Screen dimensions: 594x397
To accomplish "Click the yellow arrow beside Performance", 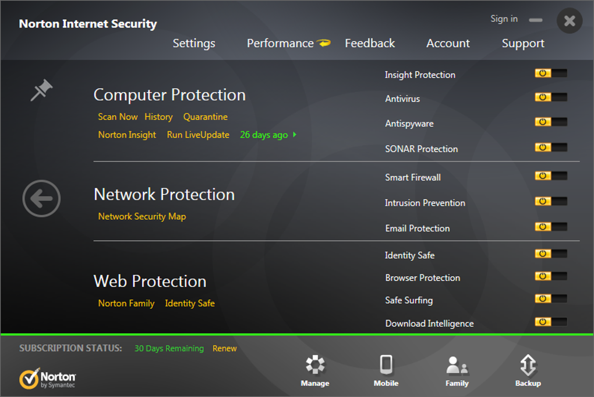I will (324, 43).
